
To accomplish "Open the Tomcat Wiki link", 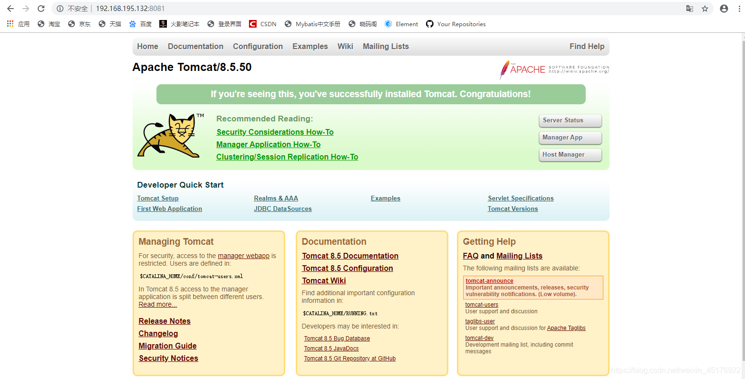I will [x=324, y=281].
